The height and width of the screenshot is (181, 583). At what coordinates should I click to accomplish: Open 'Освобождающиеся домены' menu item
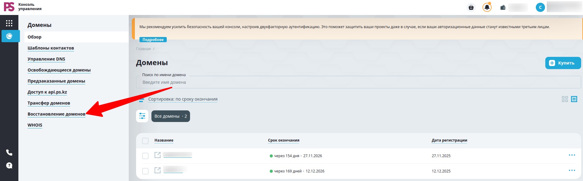coord(59,70)
